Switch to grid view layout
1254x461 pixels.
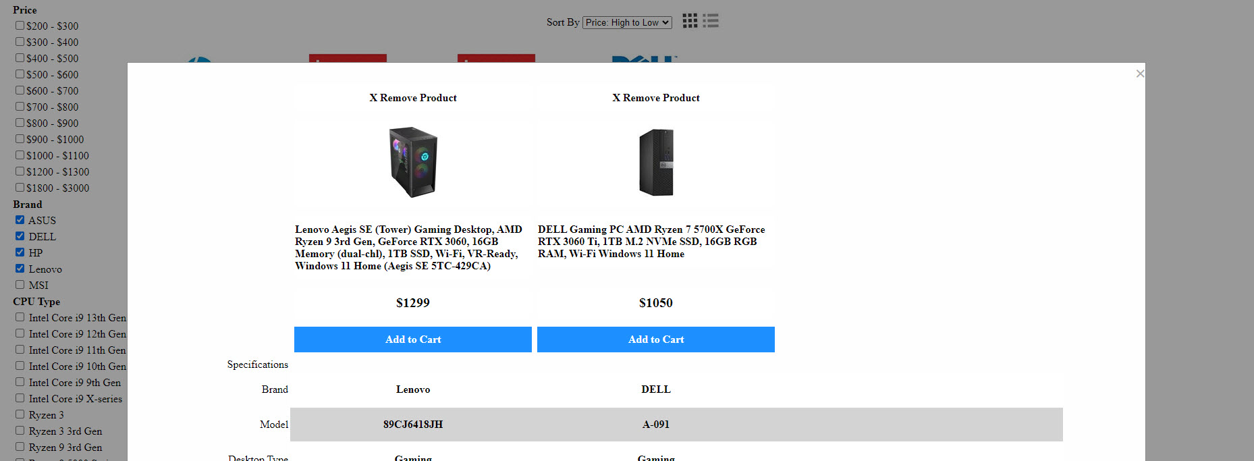[x=689, y=21]
